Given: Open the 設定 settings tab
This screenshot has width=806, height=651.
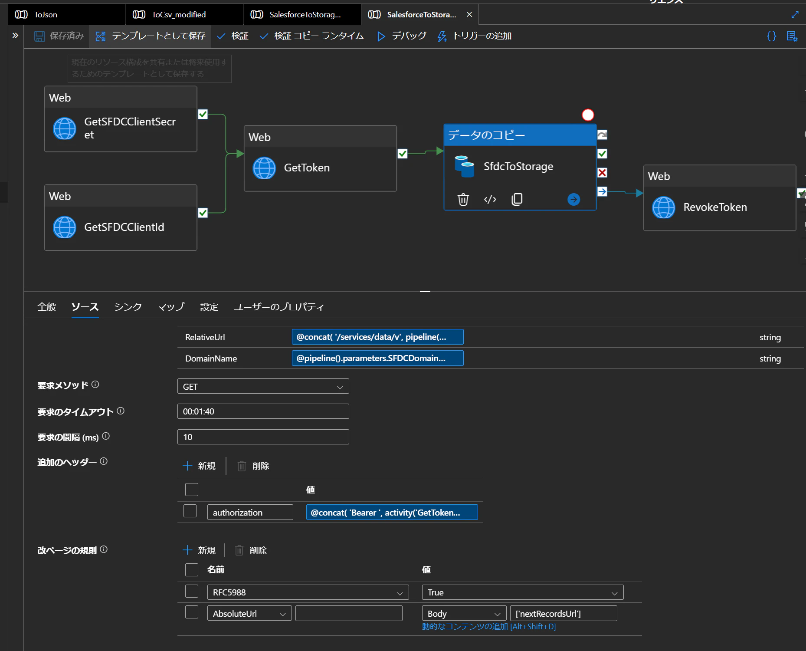Looking at the screenshot, I should pos(209,307).
